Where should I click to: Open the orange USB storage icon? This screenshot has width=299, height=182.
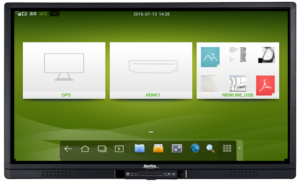pyautogui.click(x=158, y=148)
